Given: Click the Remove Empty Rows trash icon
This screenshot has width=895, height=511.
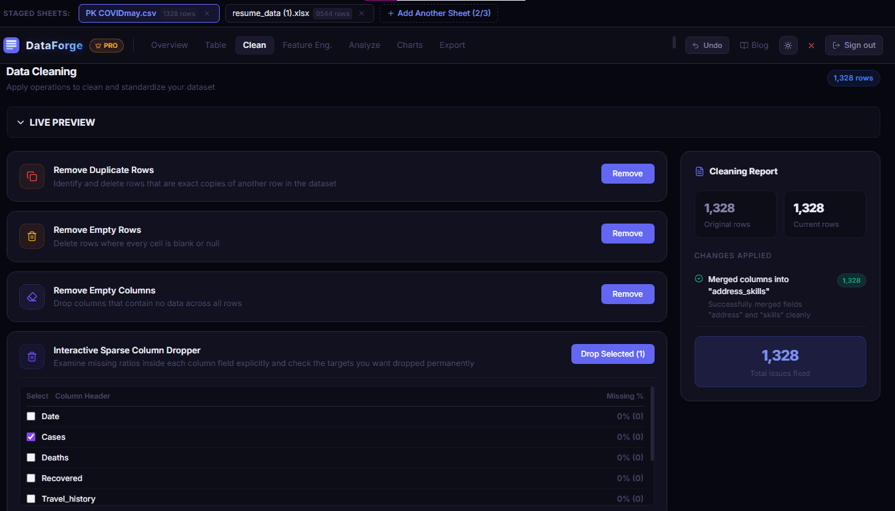Looking at the screenshot, I should click(32, 236).
